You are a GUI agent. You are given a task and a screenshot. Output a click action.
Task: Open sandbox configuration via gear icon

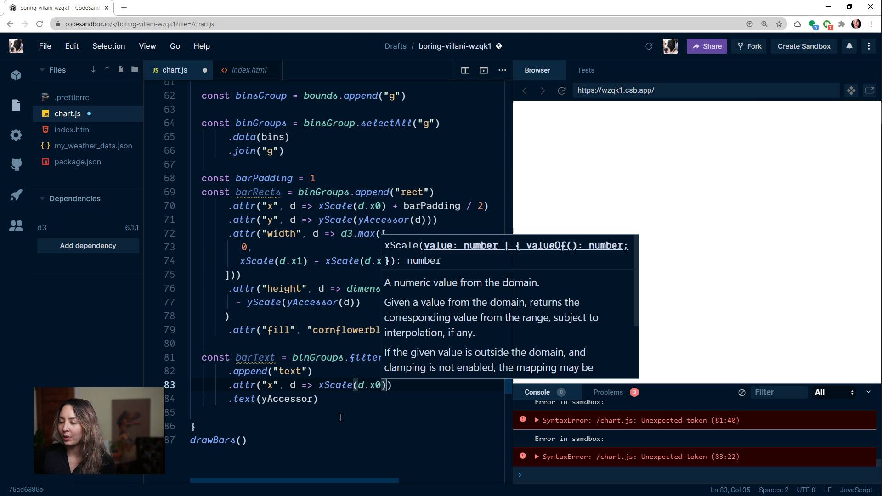click(x=16, y=135)
